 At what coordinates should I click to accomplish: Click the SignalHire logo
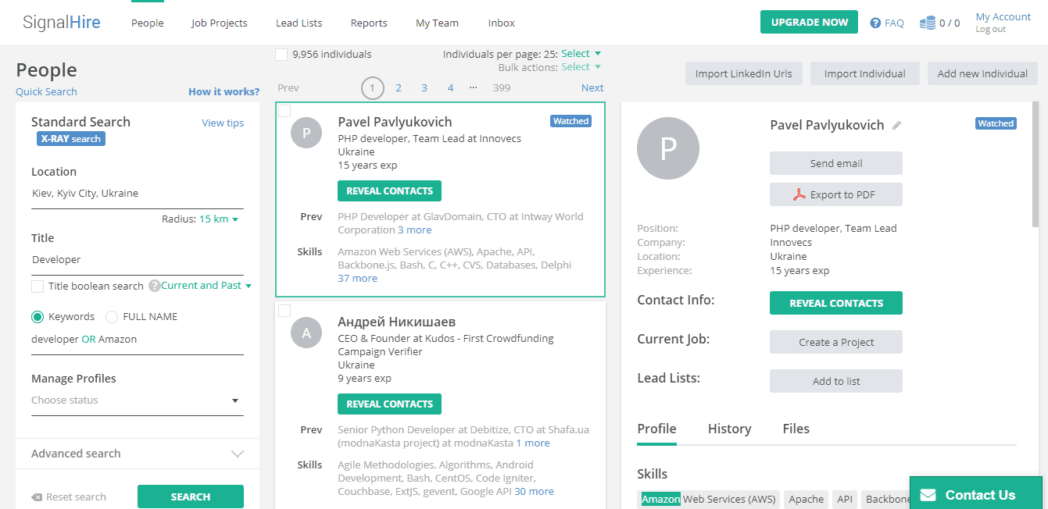(x=61, y=23)
